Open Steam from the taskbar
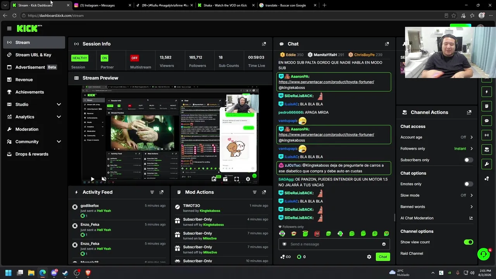The height and width of the screenshot is (279, 496). [65, 273]
